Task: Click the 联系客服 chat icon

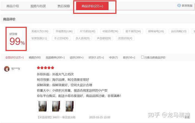Action: pos(179,6)
